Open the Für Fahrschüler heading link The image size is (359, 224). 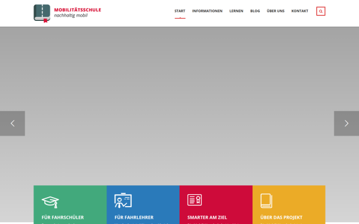point(63,217)
